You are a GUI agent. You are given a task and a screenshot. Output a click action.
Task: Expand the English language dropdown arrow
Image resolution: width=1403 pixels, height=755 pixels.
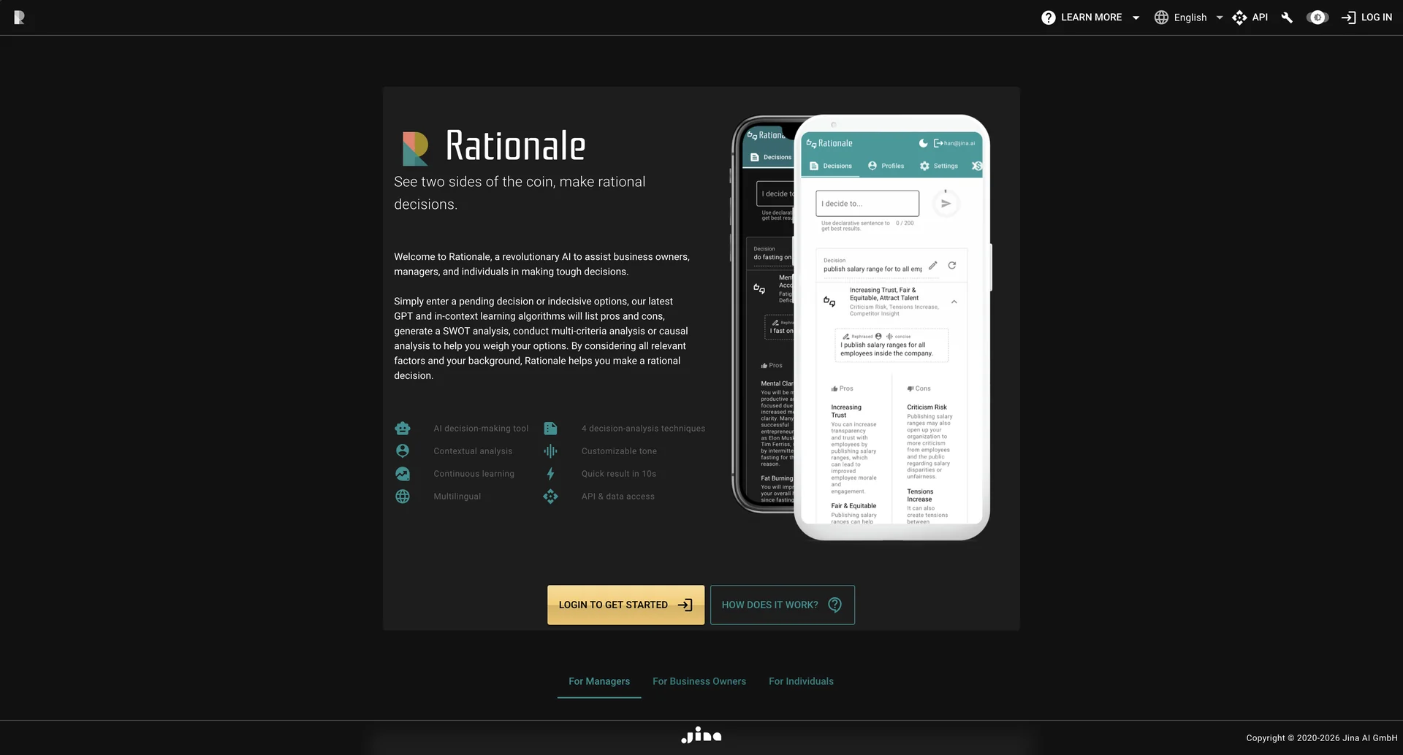coord(1220,18)
